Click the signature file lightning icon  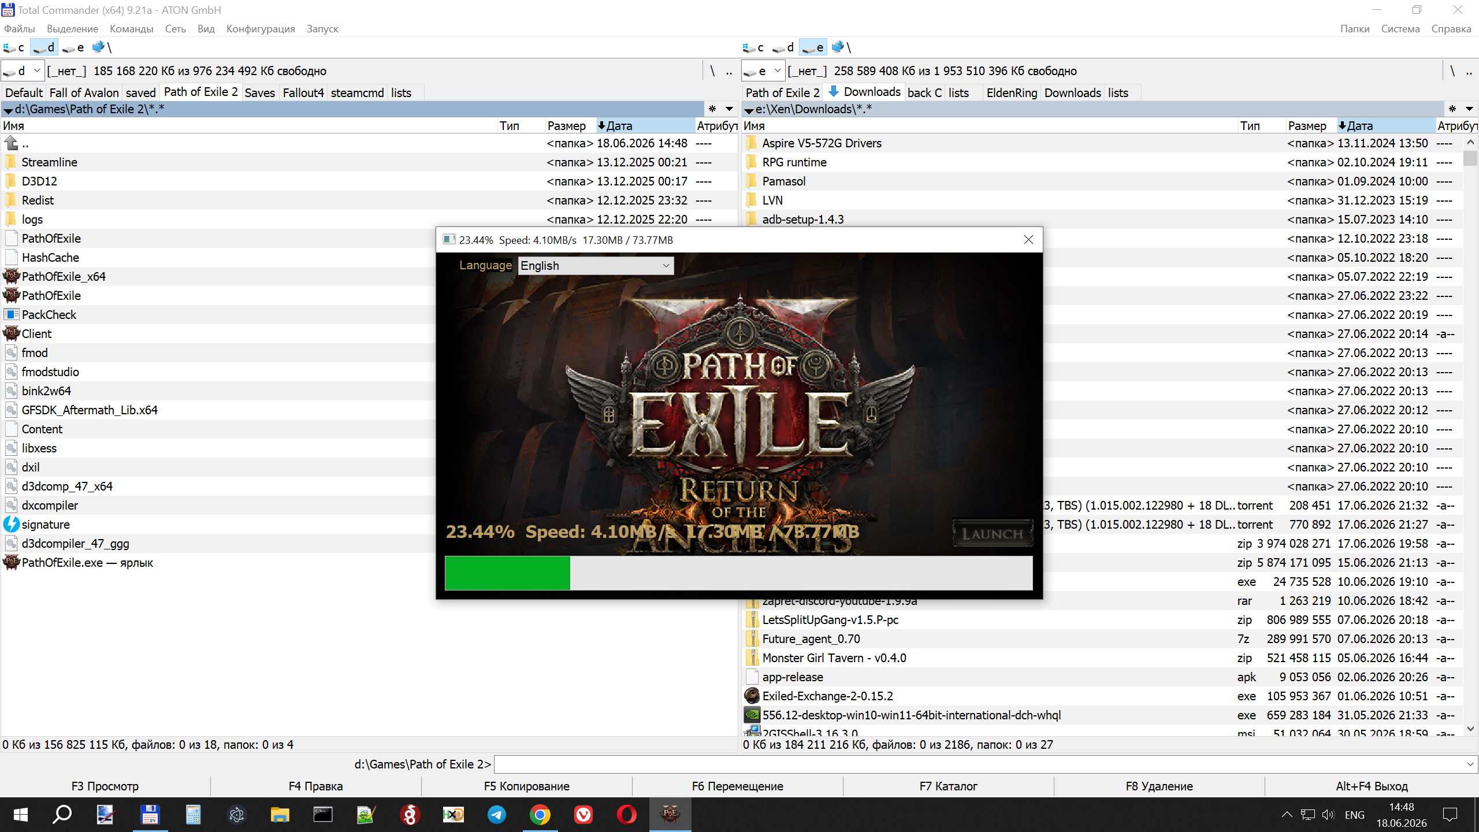12,524
